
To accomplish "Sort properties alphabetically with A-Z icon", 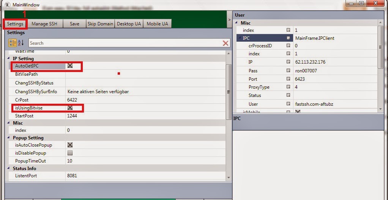I will 21,43.
